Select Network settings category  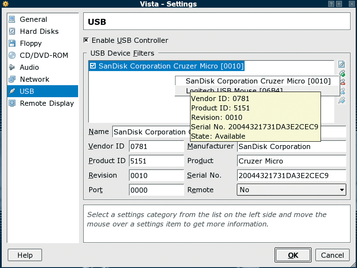[42, 79]
